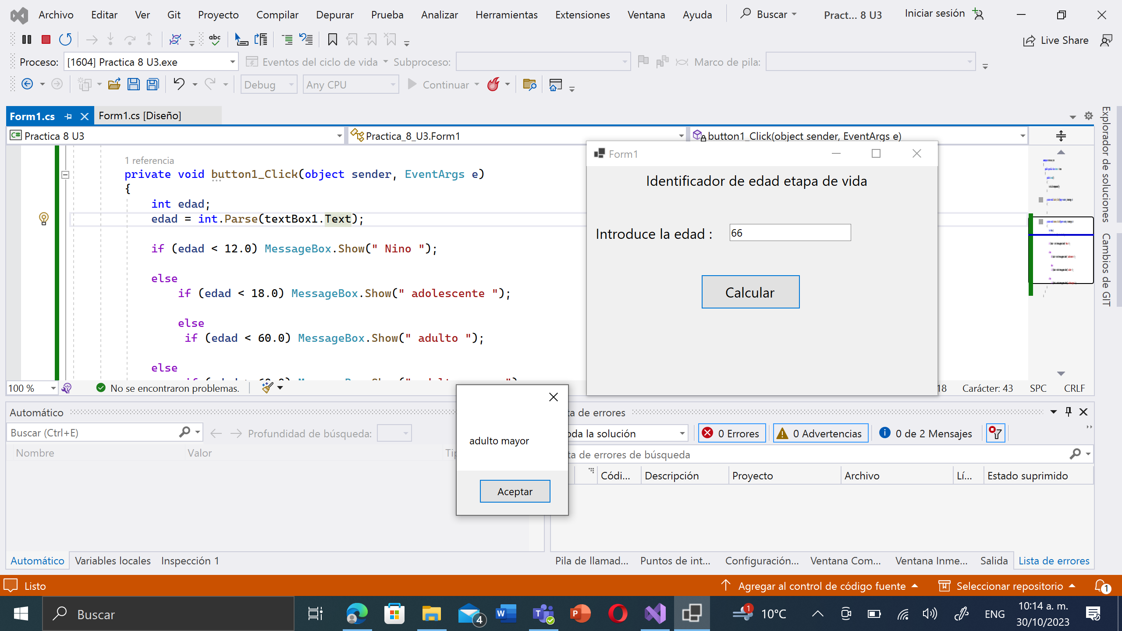Pause execution with Break All
This screenshot has width=1122, height=631.
(26, 39)
